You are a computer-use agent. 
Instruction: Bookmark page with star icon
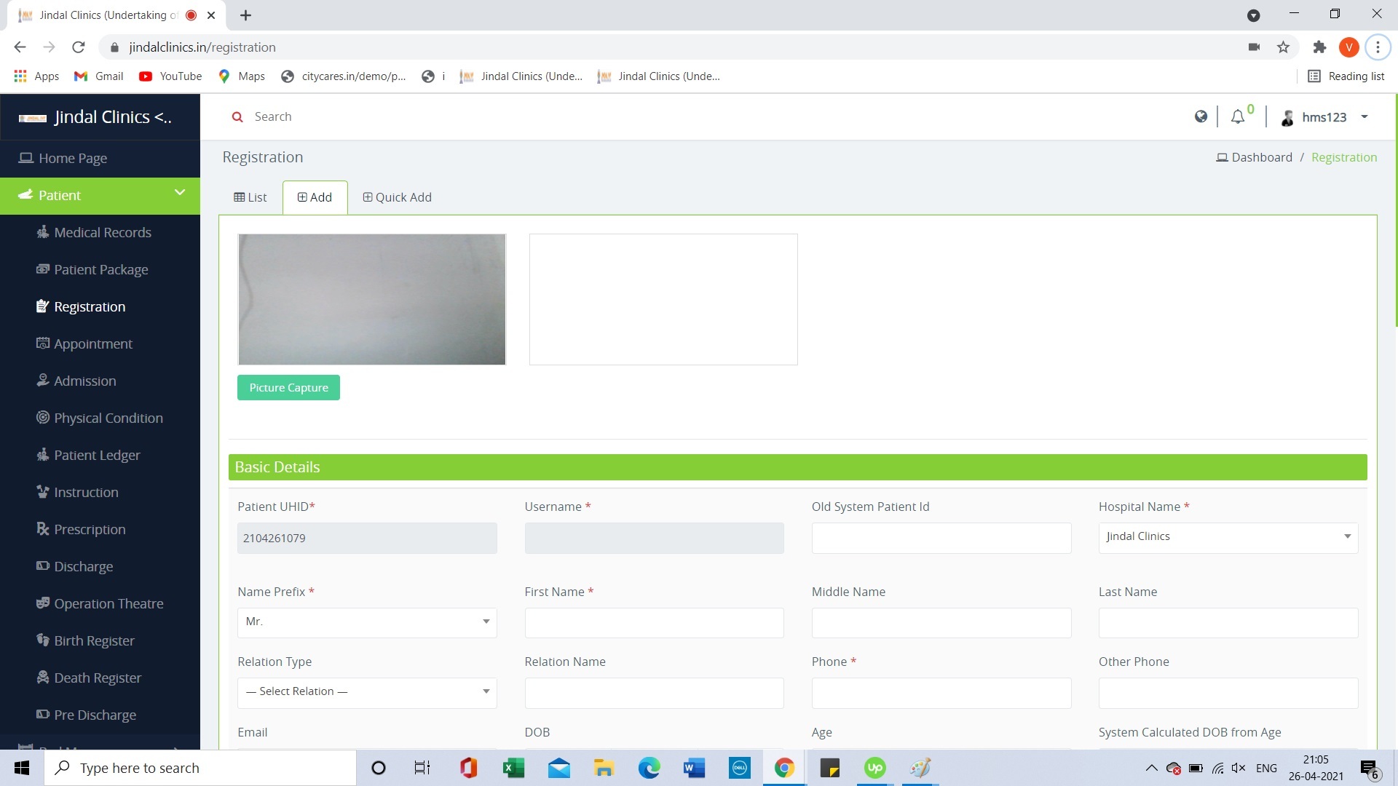click(1283, 47)
